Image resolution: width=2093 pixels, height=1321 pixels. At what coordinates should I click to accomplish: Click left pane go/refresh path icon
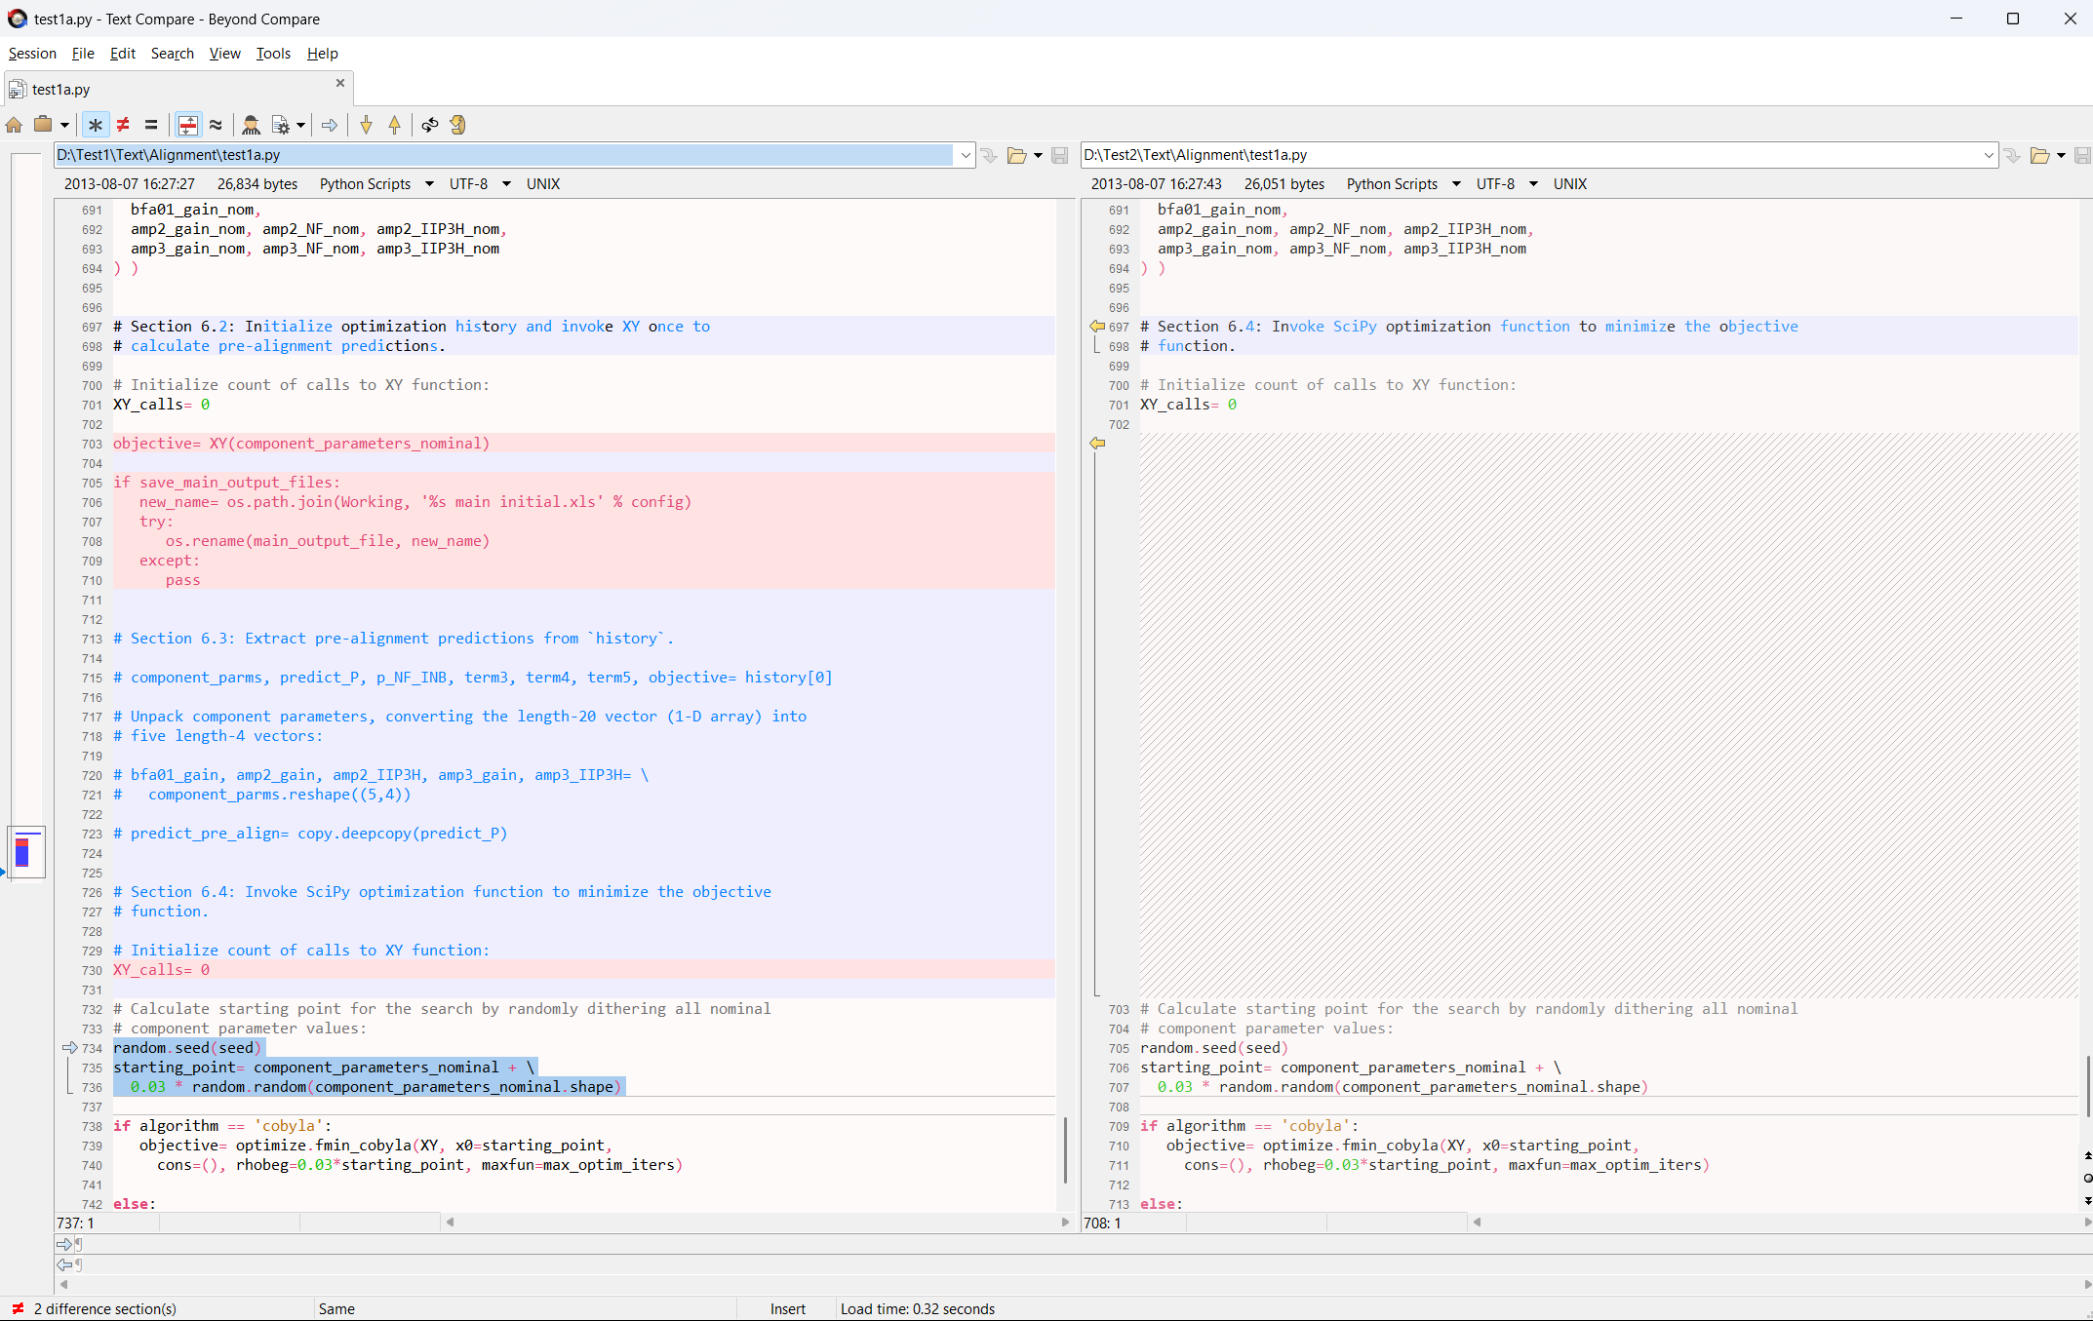pos(989,155)
